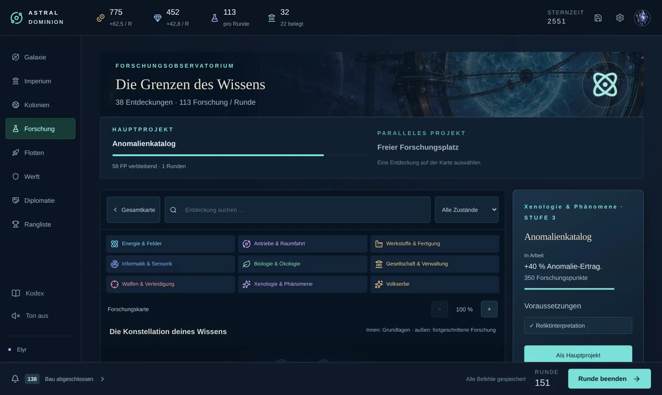
Task: Click the Reliktinterpretation prerequisite
Action: pyautogui.click(x=578, y=326)
